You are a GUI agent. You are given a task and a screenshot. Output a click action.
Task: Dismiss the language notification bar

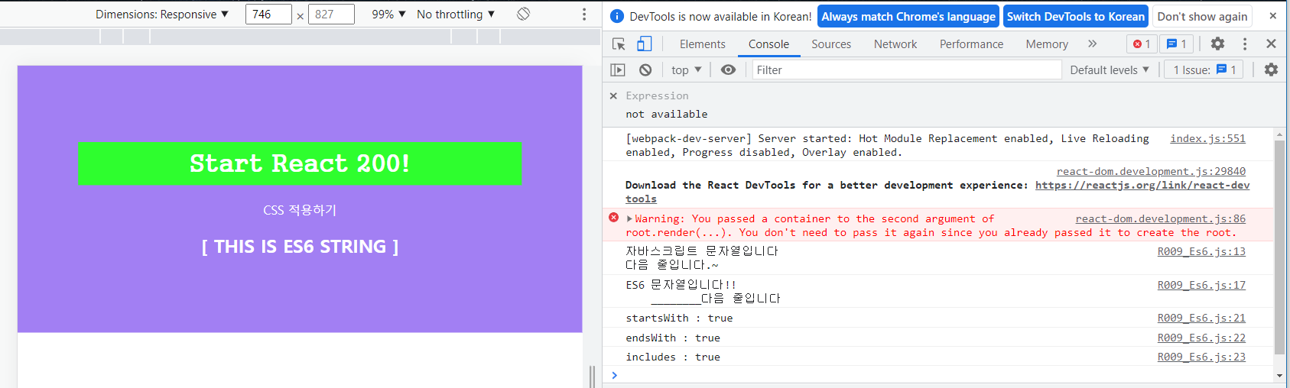coord(1272,16)
